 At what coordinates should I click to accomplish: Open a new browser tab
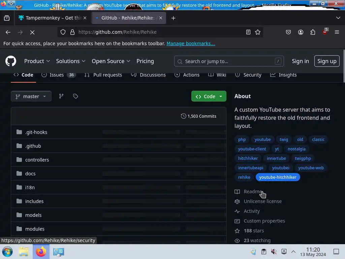point(174,18)
